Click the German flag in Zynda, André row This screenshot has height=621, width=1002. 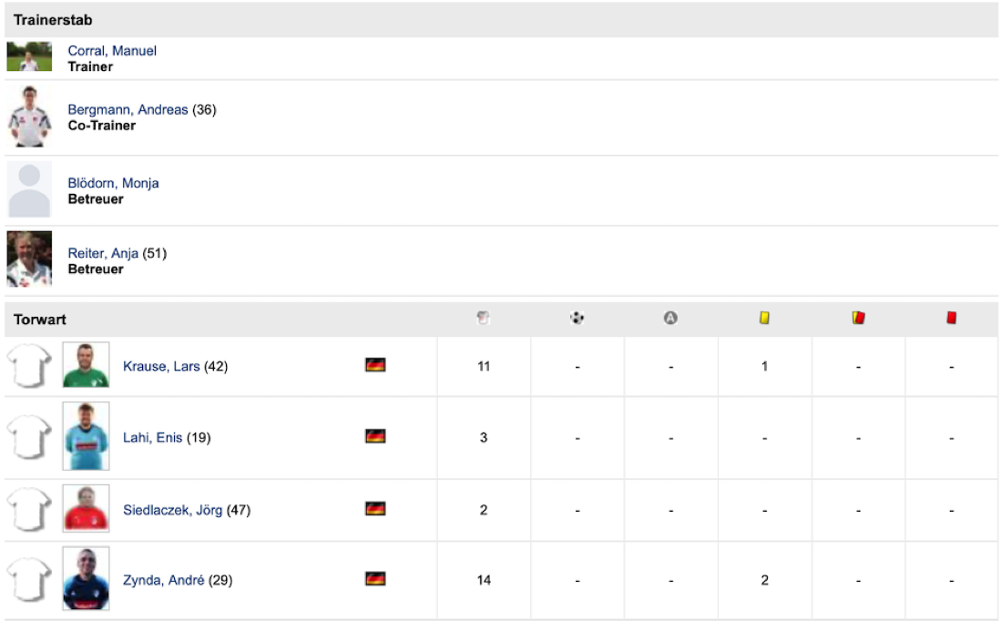point(375,579)
